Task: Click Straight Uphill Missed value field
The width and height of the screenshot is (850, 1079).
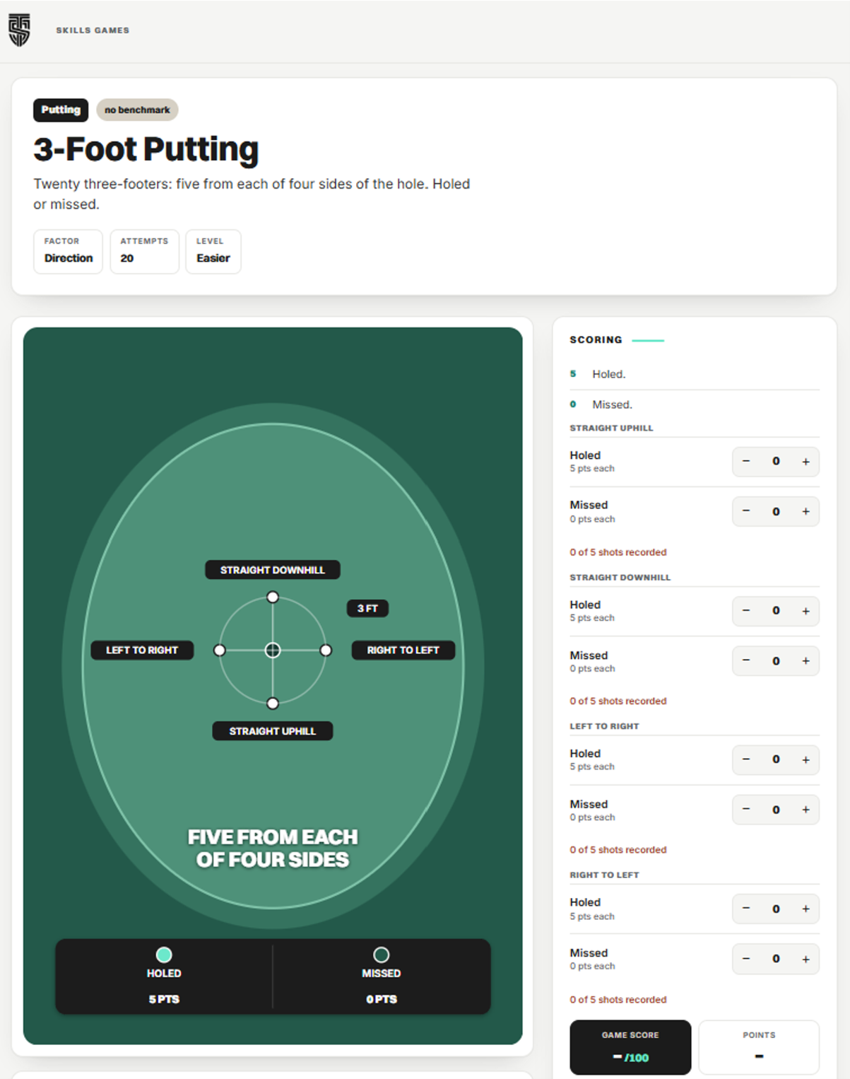Action: click(x=776, y=511)
